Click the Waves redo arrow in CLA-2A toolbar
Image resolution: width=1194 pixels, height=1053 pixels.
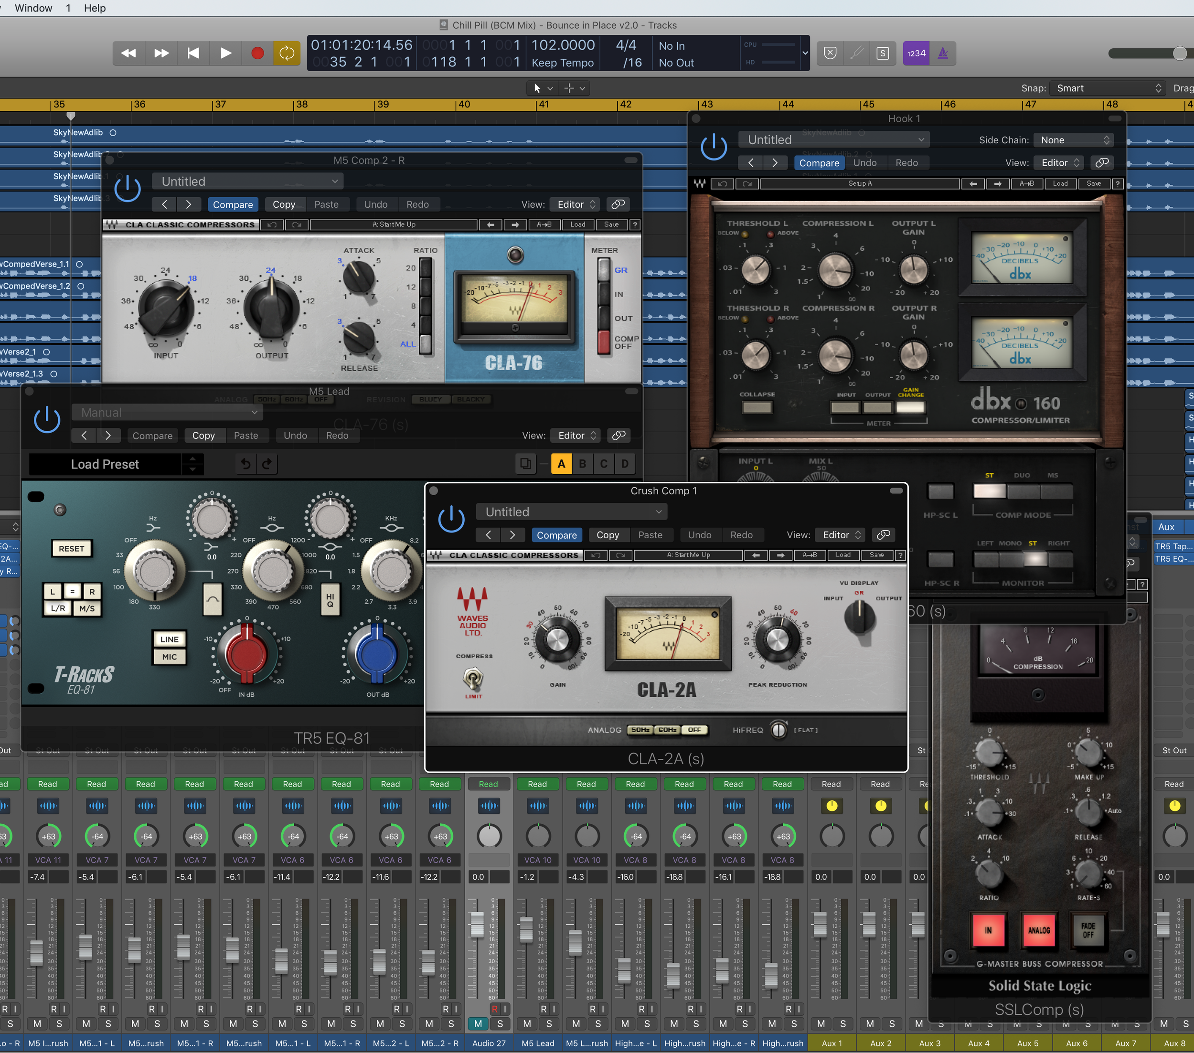click(620, 555)
